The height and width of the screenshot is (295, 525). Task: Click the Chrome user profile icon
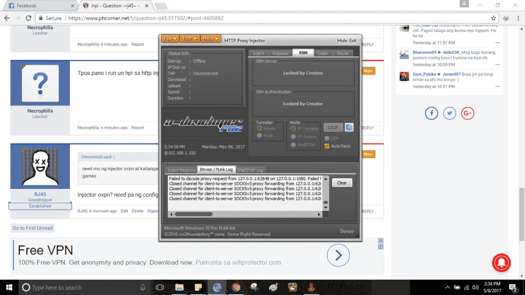point(465,4)
